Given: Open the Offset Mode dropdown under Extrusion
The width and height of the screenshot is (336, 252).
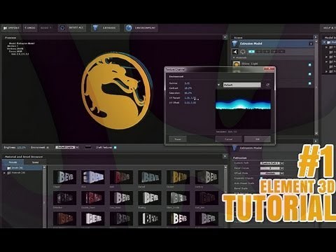Looking at the screenshot, I should pos(272,174).
